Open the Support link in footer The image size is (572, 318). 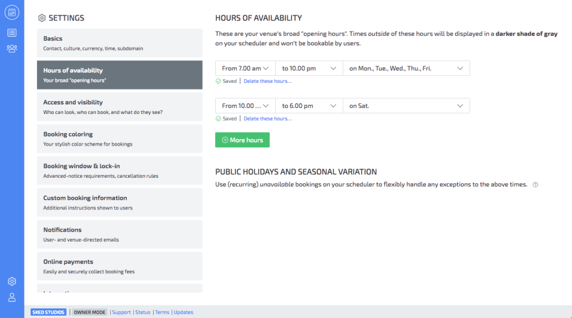click(x=121, y=312)
